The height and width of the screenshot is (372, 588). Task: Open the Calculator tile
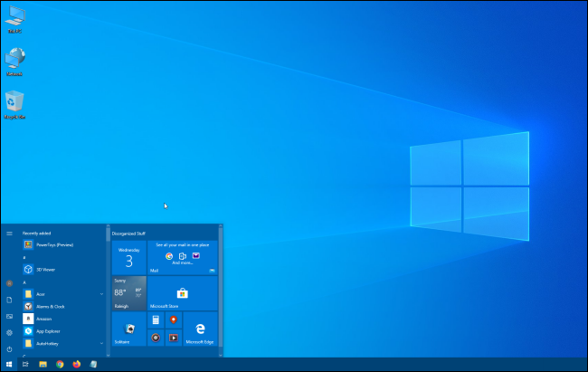(x=156, y=320)
